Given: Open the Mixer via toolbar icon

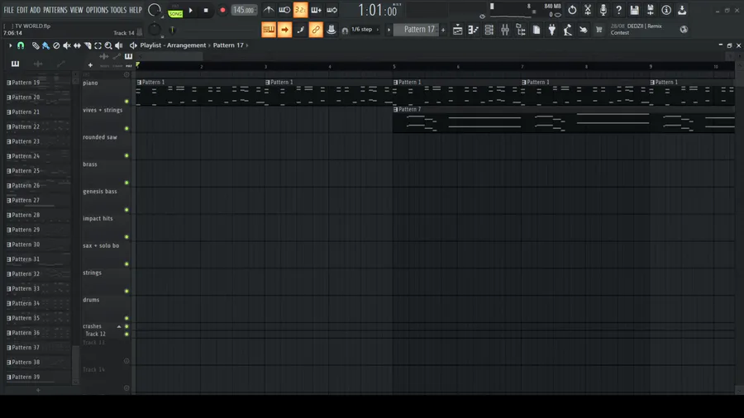Looking at the screenshot, I should coord(505,30).
